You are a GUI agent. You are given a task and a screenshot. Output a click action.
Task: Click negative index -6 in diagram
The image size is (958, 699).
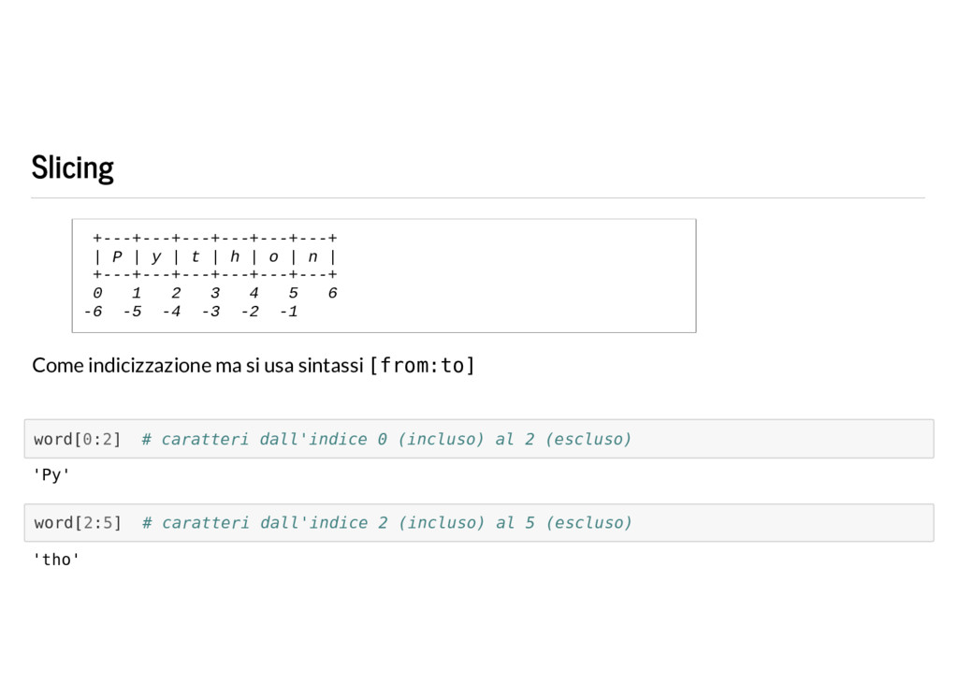[x=93, y=312]
